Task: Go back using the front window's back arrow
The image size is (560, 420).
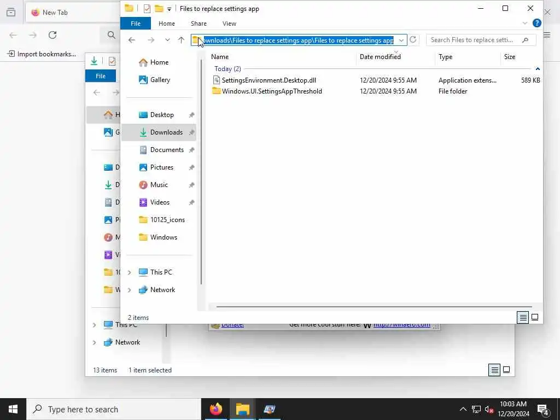Action: click(x=132, y=40)
